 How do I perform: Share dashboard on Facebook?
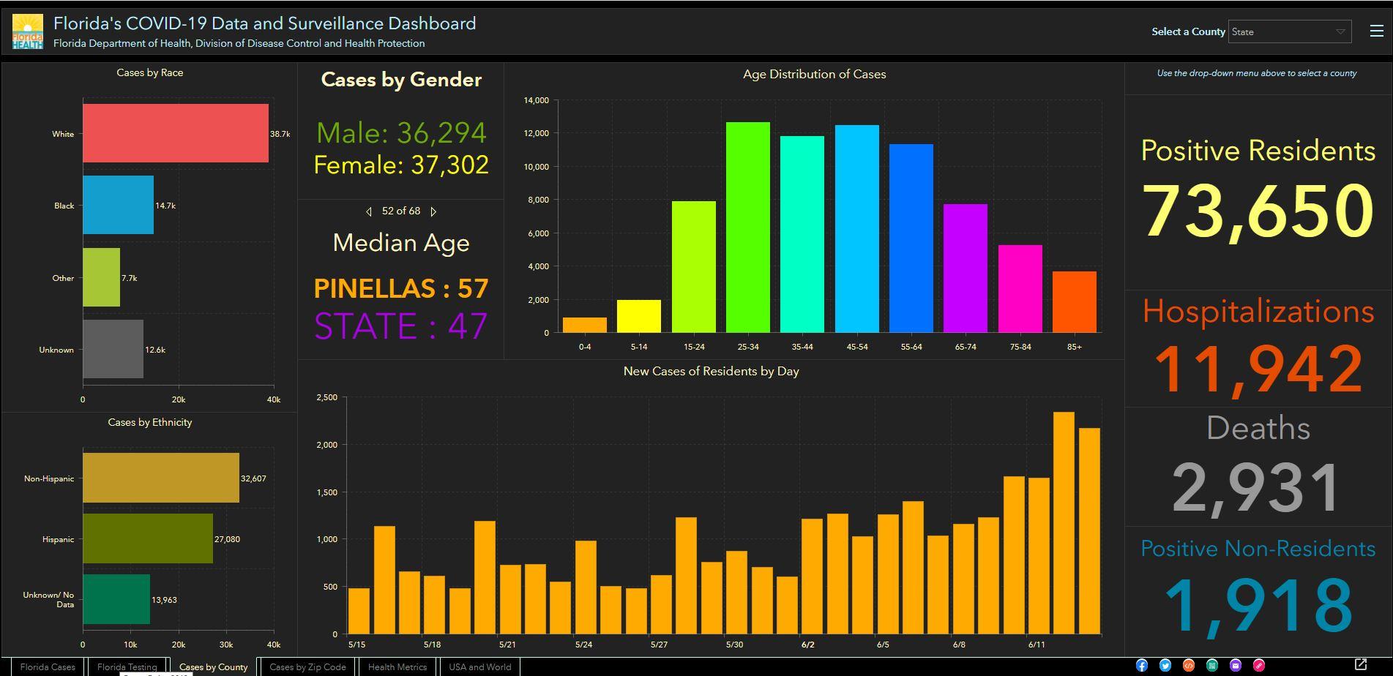coord(1142,665)
